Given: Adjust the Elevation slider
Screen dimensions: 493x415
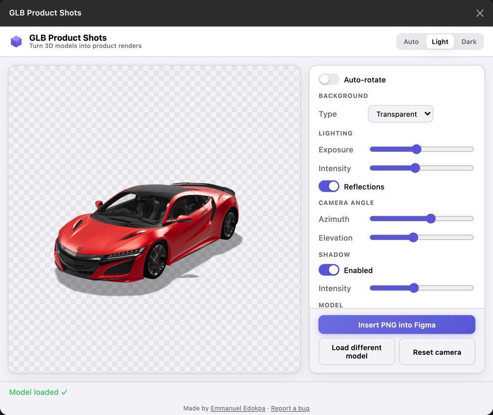Looking at the screenshot, I should click(422, 238).
